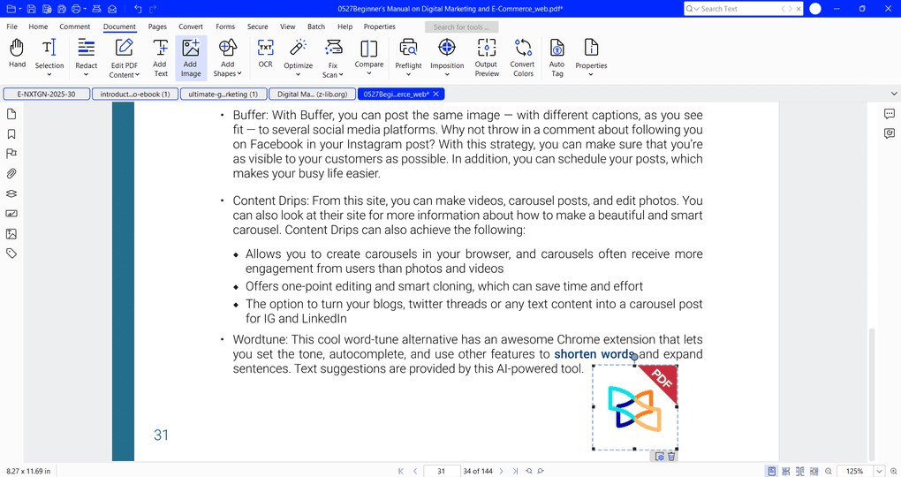Open the Layers panel in sidebar
901x477 pixels.
(x=11, y=193)
